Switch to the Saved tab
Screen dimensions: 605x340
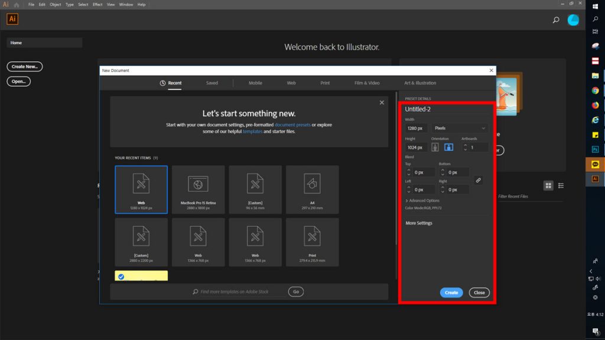pyautogui.click(x=212, y=83)
